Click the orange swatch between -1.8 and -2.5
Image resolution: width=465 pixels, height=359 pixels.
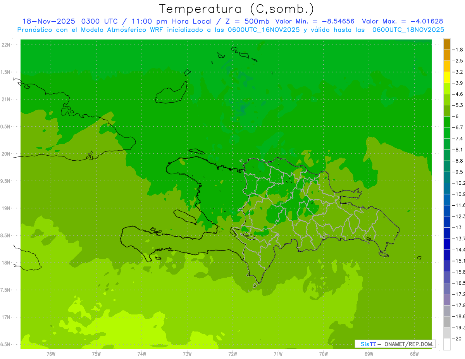pyautogui.click(x=447, y=55)
